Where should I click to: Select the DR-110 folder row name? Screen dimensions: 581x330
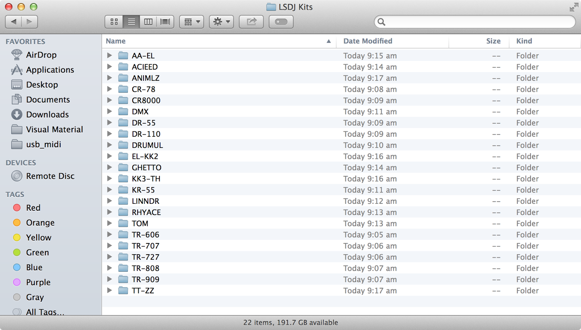tap(146, 134)
